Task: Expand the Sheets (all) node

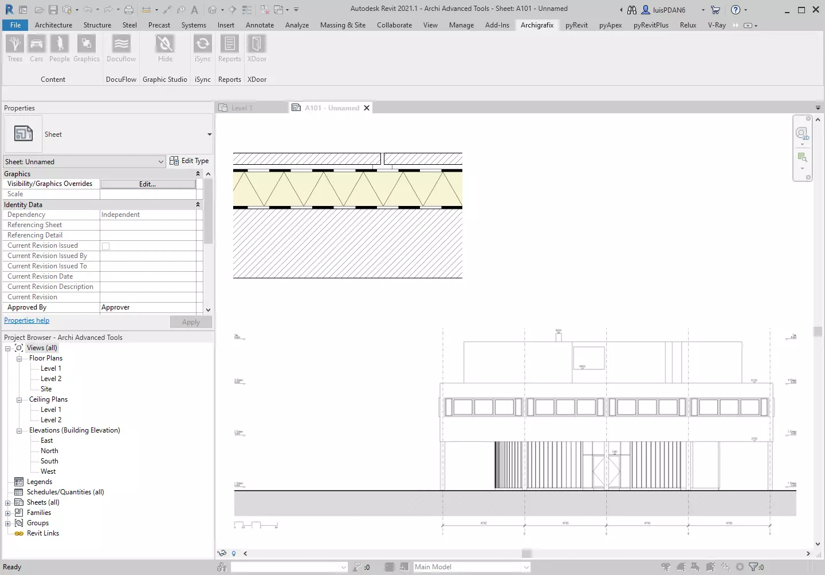Action: pos(8,503)
